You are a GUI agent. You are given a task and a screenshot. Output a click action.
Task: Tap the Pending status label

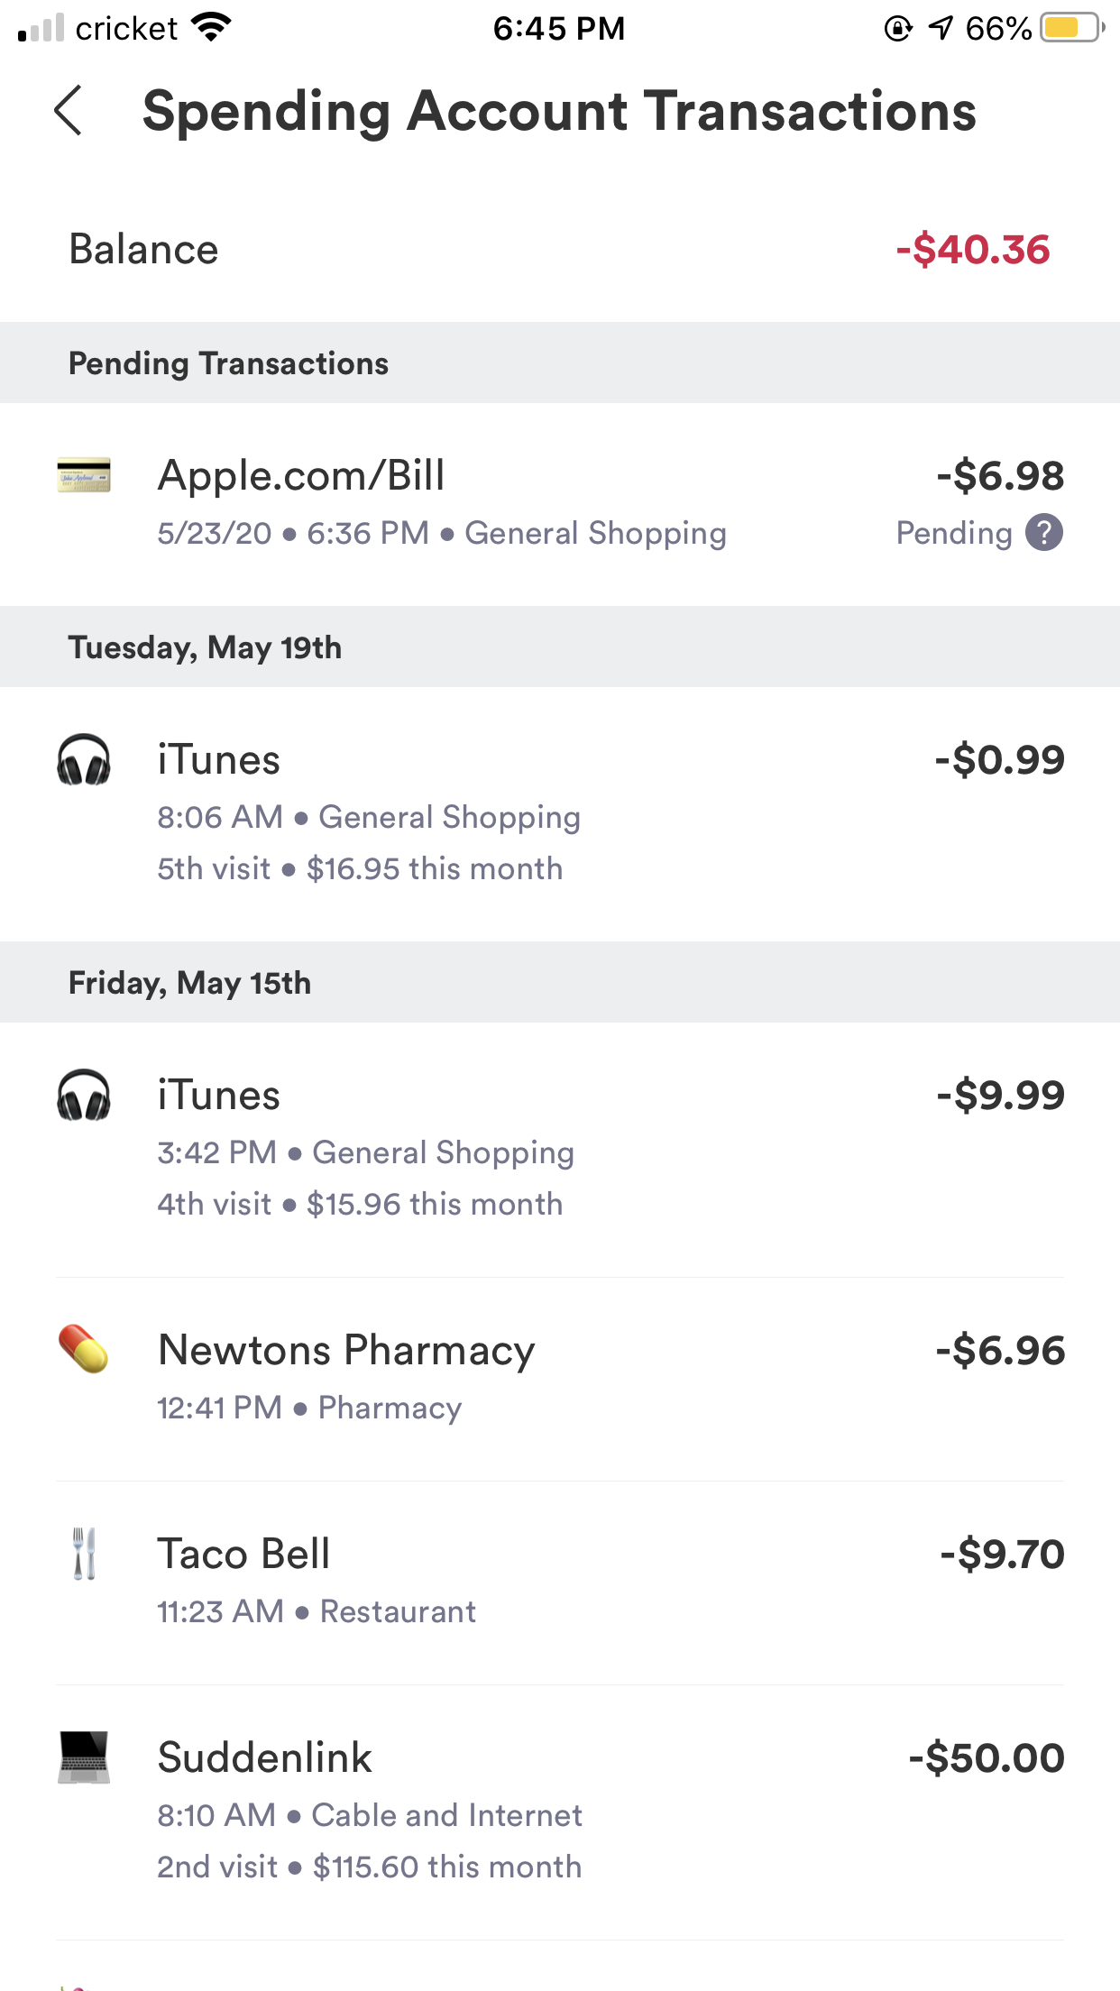954,533
